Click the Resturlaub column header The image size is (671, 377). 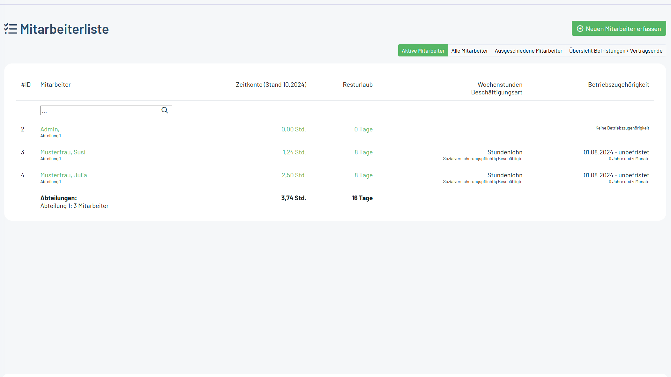pyautogui.click(x=358, y=85)
